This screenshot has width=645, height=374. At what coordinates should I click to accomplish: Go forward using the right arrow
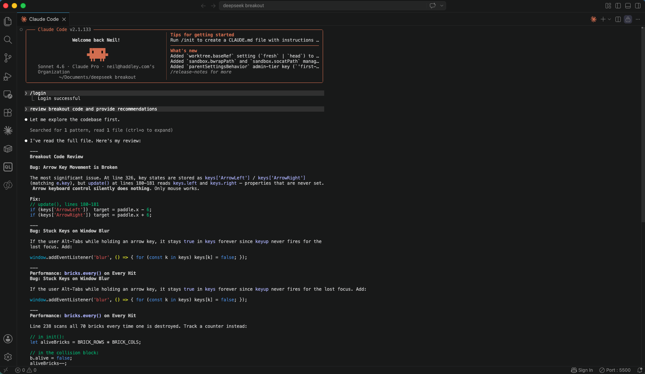click(x=213, y=6)
